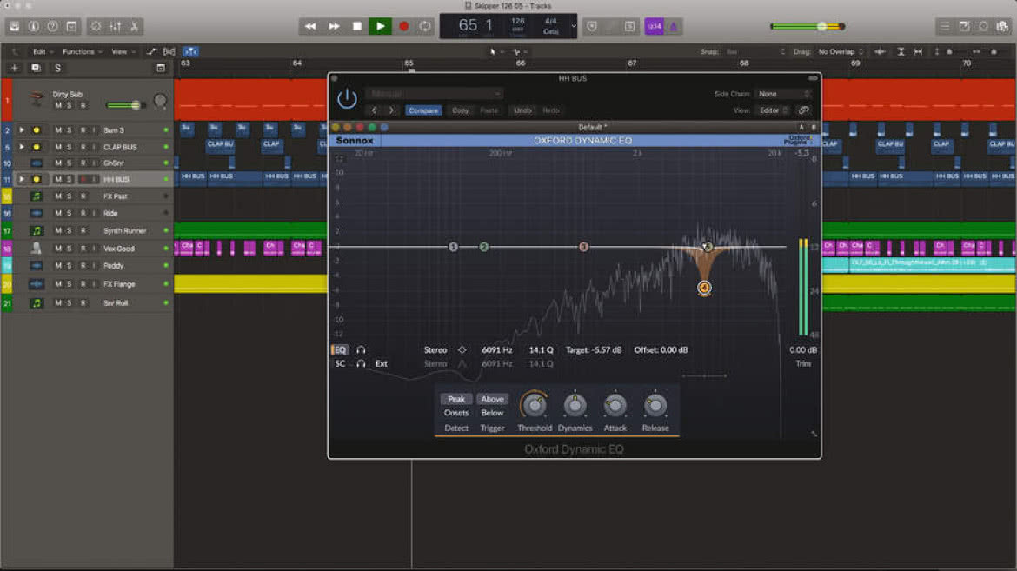Mute the Dirty Sub track
Screen dimensions: 1017x571
(x=58, y=105)
